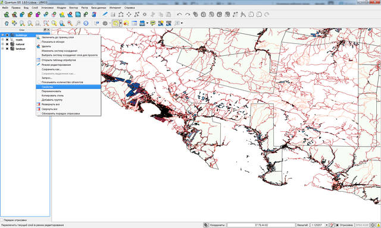This screenshot has width=381, height=228.
Task: Click the gear settings toolbar icon
Action: 105,23
